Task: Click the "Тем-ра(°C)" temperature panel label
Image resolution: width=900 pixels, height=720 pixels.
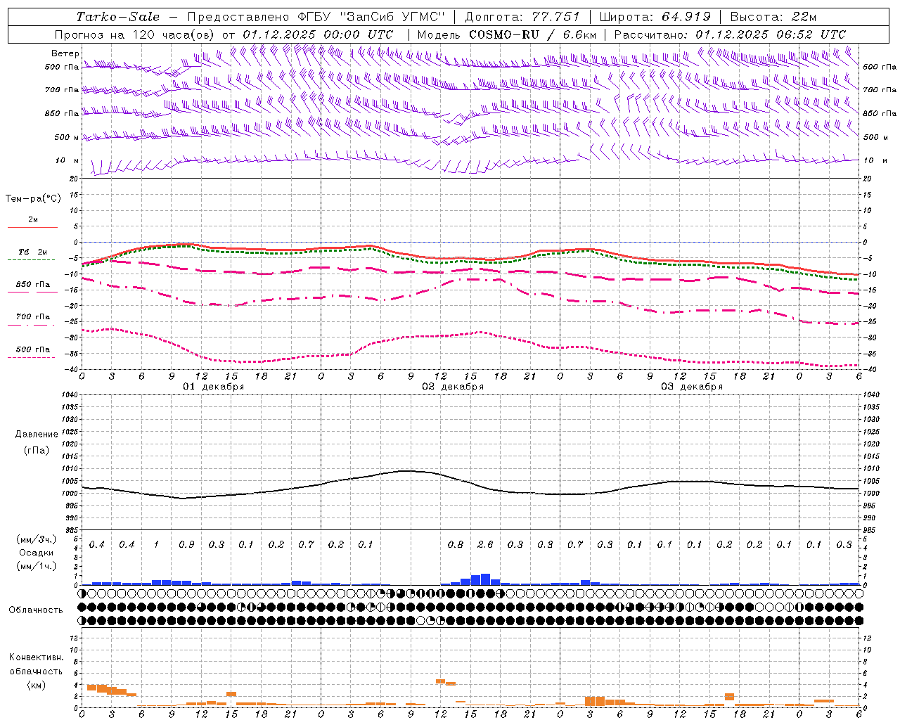Action: [33, 199]
